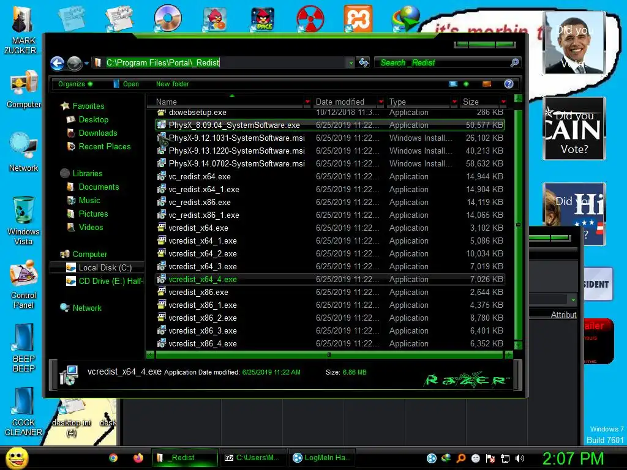Select the Windows Vista recycle bin icon
Image resolution: width=627 pixels, height=470 pixels.
coord(24,220)
